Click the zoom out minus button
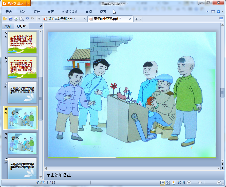This screenshot has width=226, height=187. [x=189, y=183]
